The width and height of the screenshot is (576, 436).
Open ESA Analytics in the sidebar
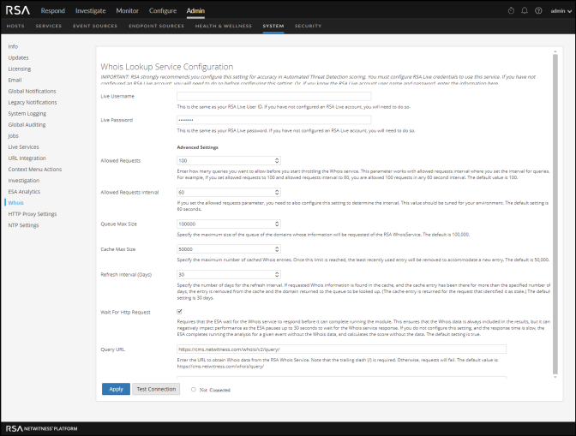[24, 192]
